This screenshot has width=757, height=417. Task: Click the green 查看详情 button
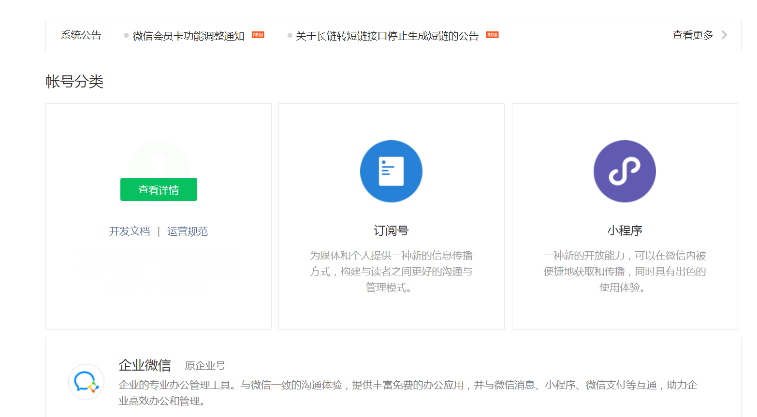159,189
